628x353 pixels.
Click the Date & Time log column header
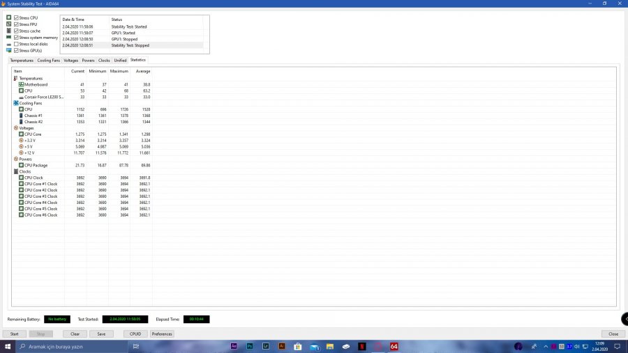pos(84,19)
